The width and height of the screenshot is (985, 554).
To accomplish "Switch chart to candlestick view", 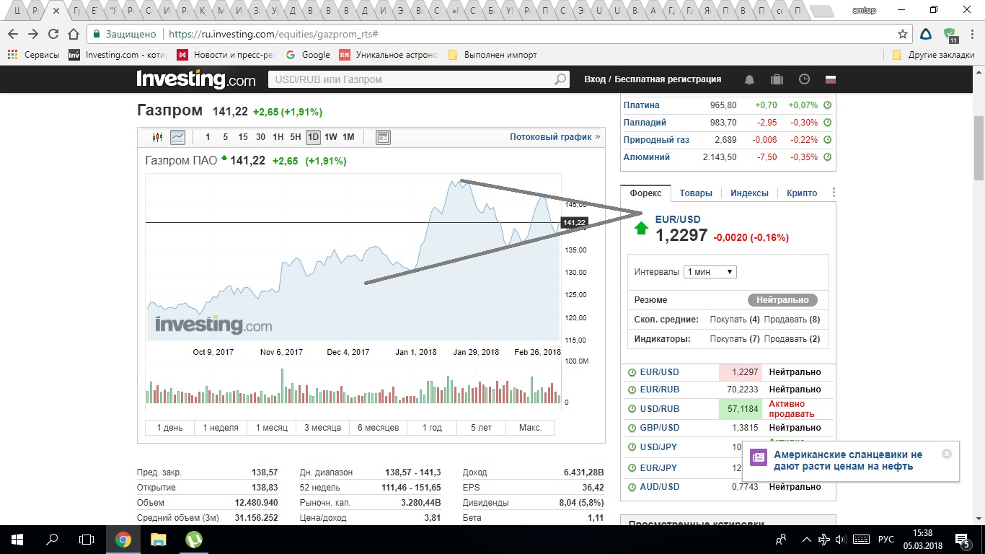I will pyautogui.click(x=158, y=137).
